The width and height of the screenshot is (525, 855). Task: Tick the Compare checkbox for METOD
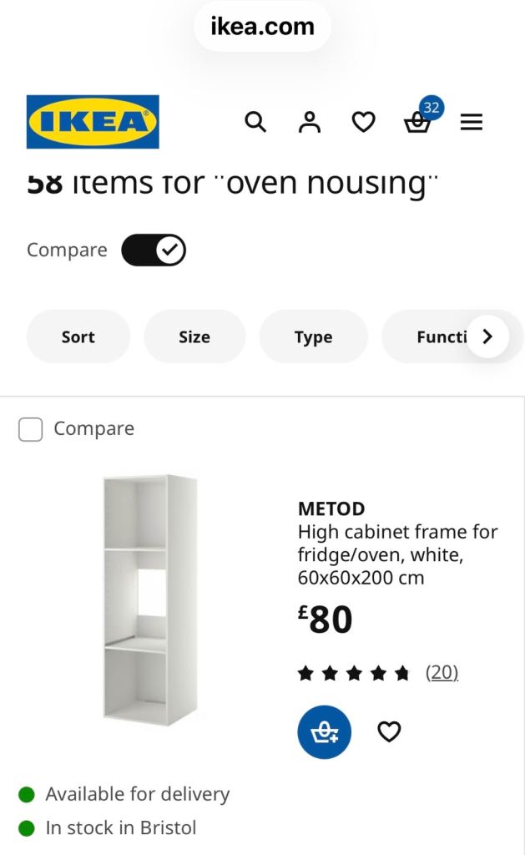[x=31, y=429]
